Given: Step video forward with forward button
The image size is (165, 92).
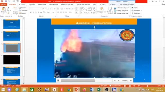Looking at the screenshot, I should pyautogui.click(x=119, y=80).
